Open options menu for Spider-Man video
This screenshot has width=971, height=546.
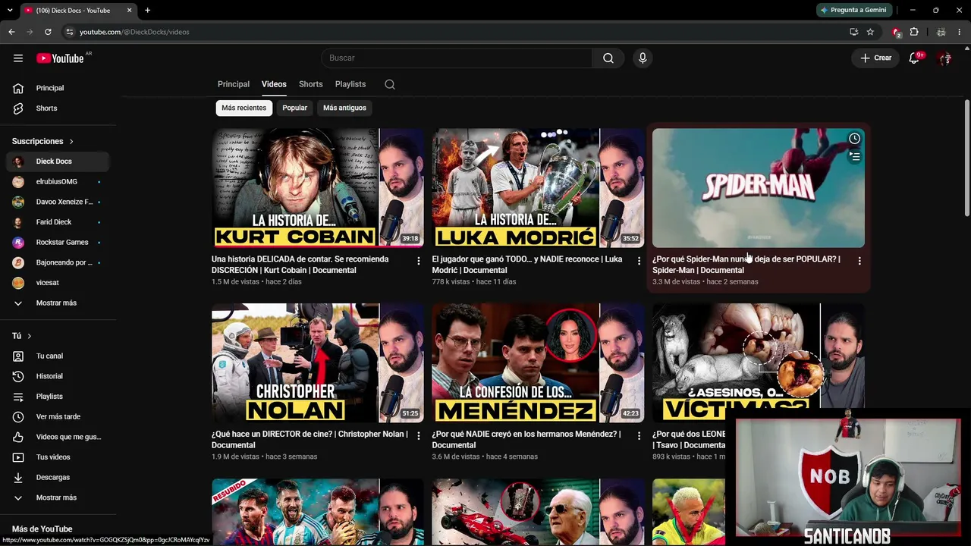[x=859, y=261]
